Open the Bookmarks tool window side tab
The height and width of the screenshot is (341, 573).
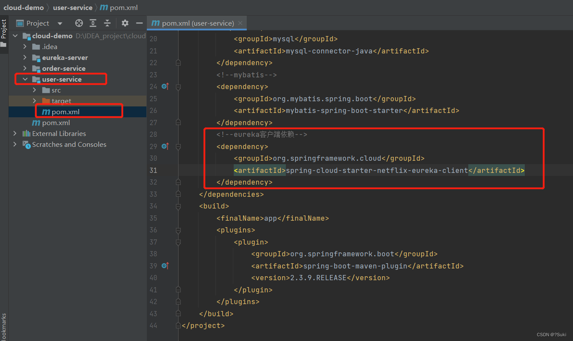4,327
